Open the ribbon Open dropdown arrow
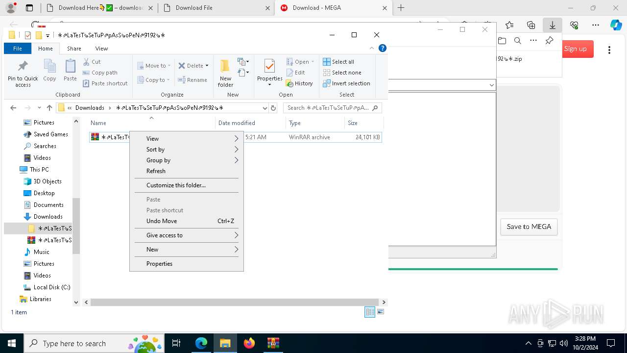The height and width of the screenshot is (353, 627). pos(313,62)
